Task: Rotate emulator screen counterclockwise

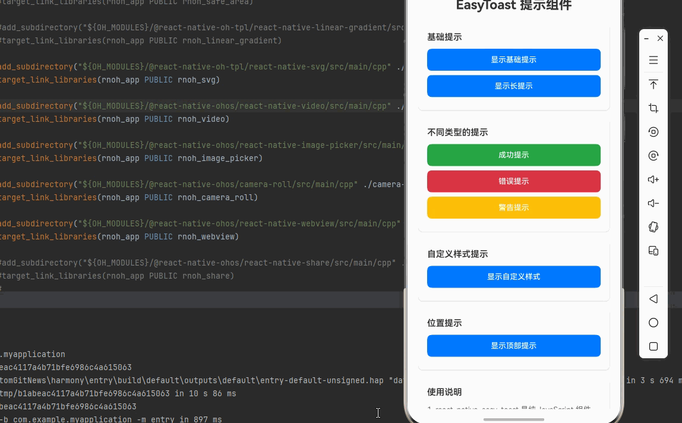Action: [x=653, y=132]
